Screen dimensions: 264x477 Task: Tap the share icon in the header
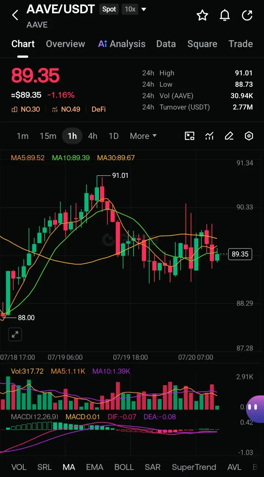pos(247,15)
